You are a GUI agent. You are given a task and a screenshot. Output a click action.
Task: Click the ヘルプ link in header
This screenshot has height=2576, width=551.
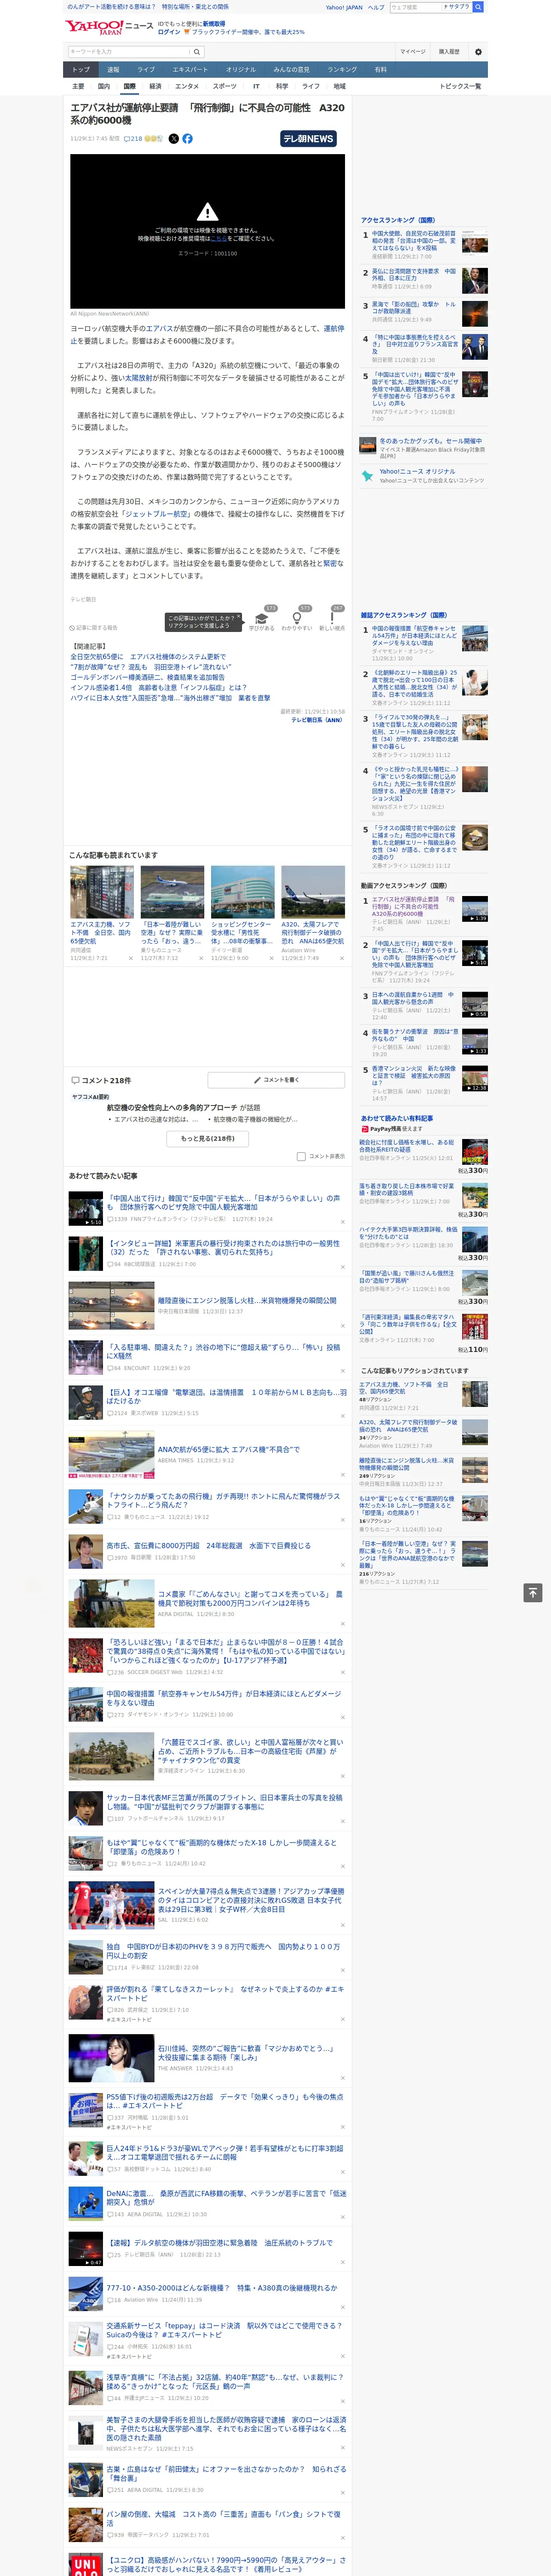375,7
